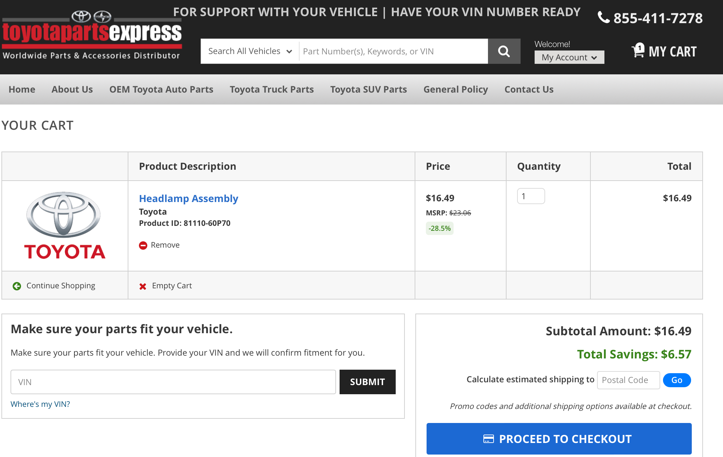Open the My Account dropdown

click(x=569, y=57)
